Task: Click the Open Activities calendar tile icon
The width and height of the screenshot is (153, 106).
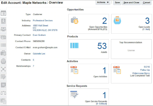Action: (x=74, y=70)
